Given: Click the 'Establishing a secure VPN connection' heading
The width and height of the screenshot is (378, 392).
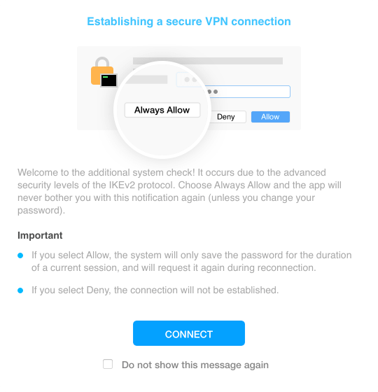Looking at the screenshot, I should [x=189, y=22].
